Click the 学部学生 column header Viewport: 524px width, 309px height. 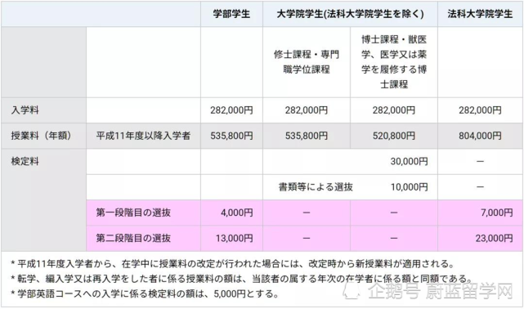[231, 14]
